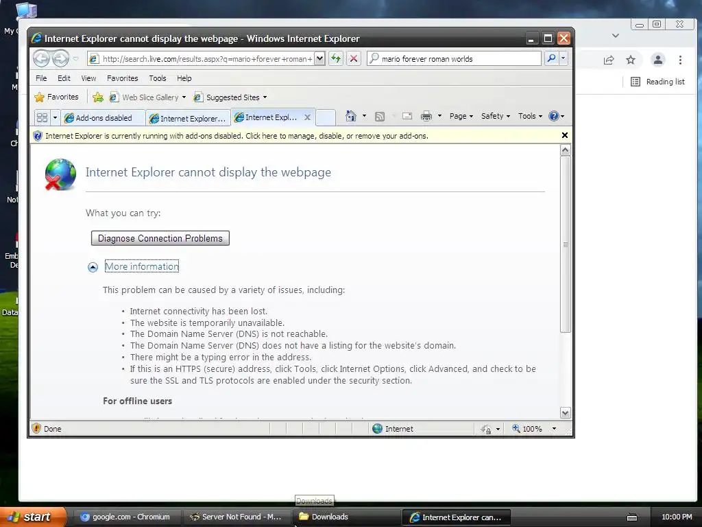702x527 pixels.
Task: Click the system tray keyboard icon
Action: pos(632,517)
